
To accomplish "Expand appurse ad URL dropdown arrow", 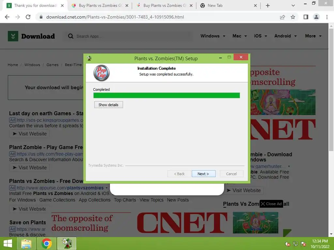I will [107, 188].
